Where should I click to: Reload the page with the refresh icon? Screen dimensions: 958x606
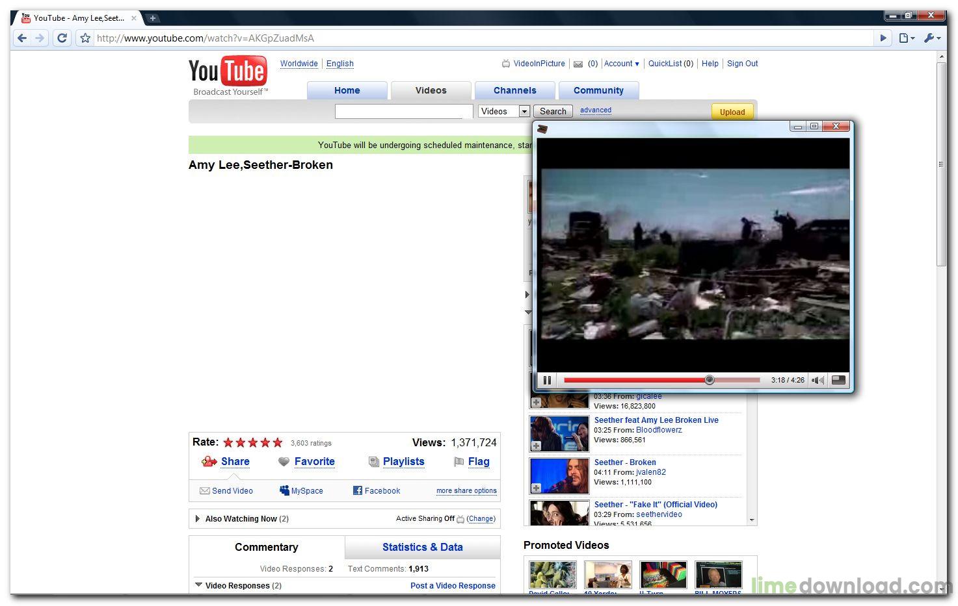pyautogui.click(x=62, y=38)
